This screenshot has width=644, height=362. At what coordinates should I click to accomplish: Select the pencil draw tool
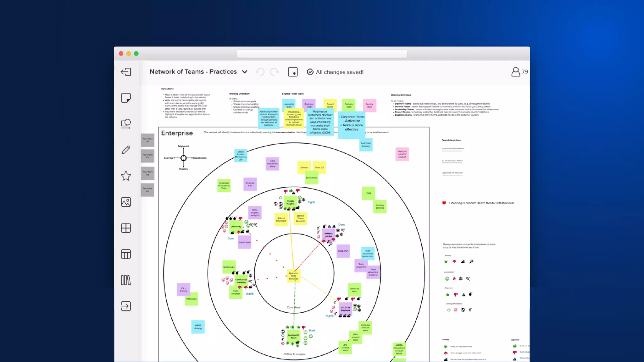[126, 150]
